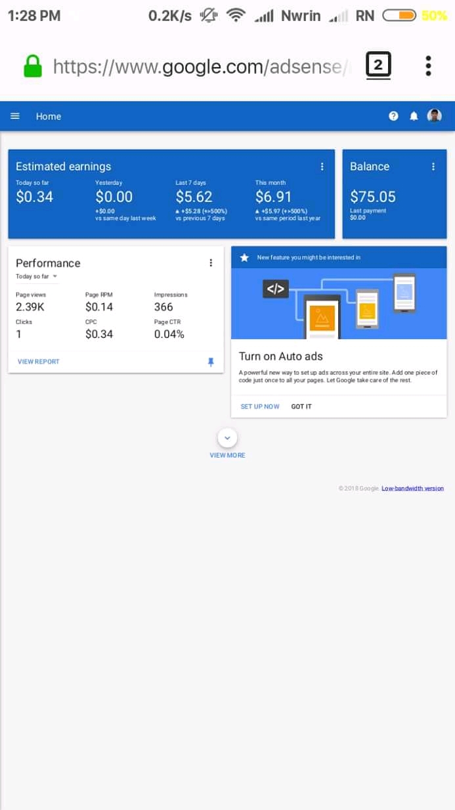The image size is (455, 810).
Task: Open browser tab switcher showing 2 tabs
Action: [x=378, y=66]
